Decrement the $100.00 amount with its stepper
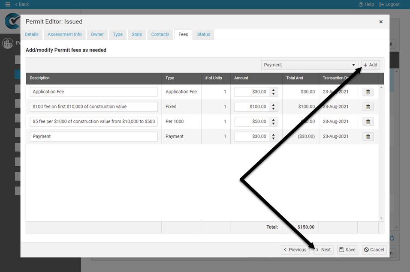This screenshot has height=272, width=410. [274, 108]
